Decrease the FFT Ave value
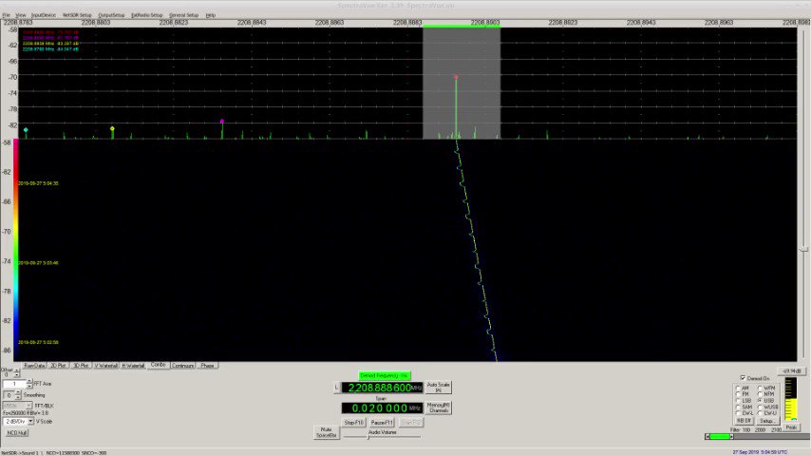The width and height of the screenshot is (811, 456). [28, 386]
